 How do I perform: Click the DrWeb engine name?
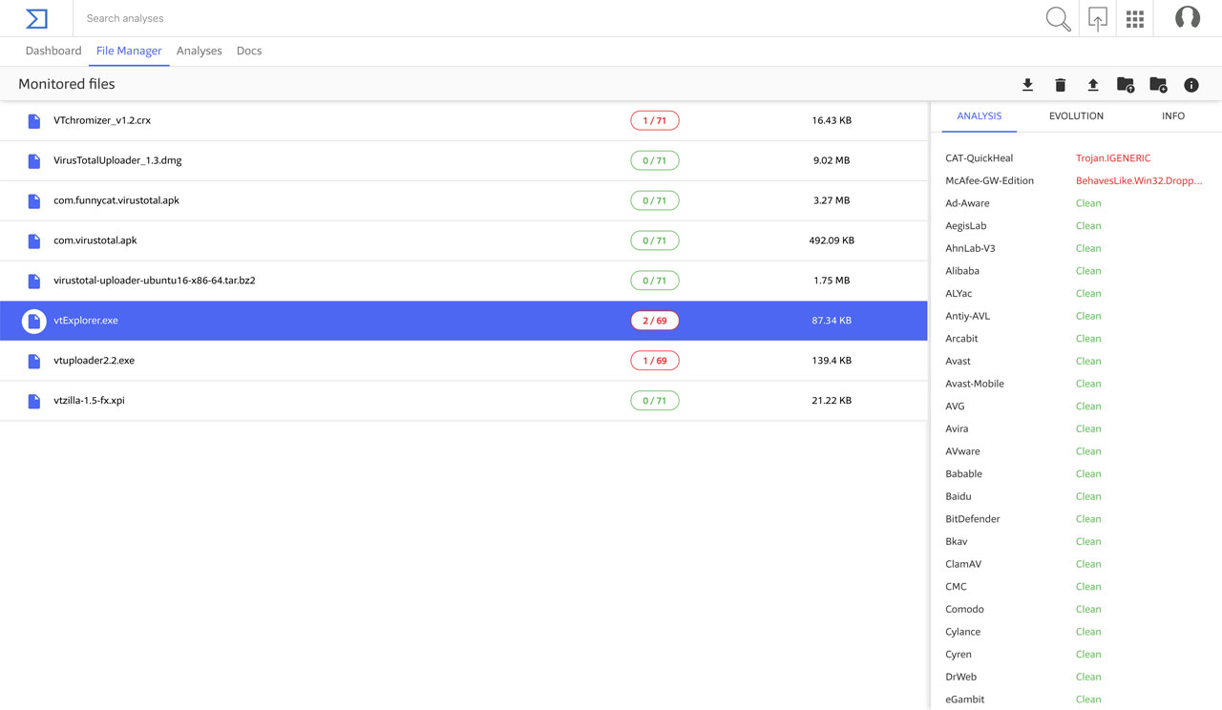[x=960, y=677]
